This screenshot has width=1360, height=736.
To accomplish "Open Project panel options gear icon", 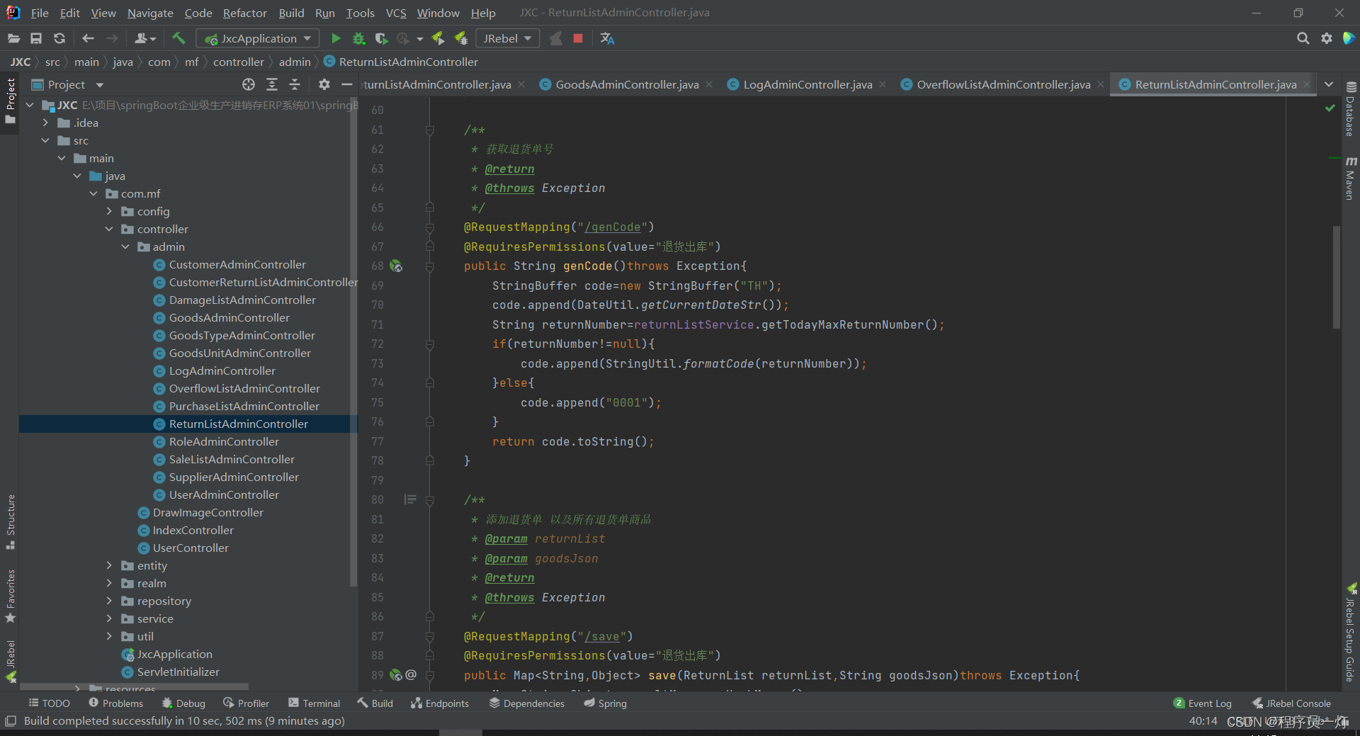I will coord(324,84).
